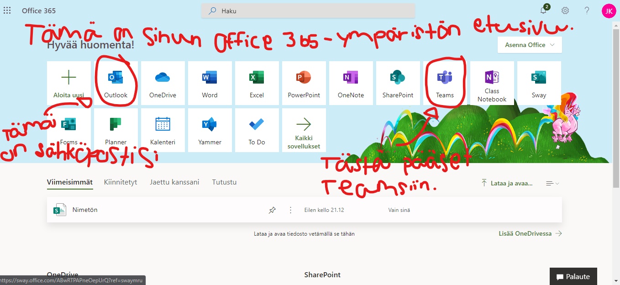Click the Lisää OneDrivessa link

[530, 233]
